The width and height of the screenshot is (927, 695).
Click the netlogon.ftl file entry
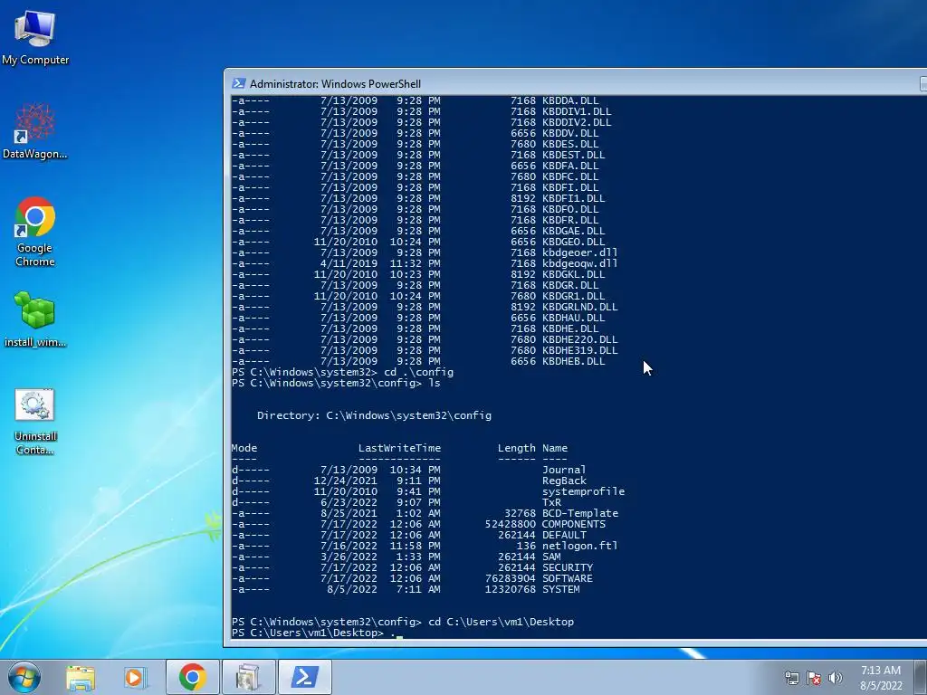tap(580, 546)
